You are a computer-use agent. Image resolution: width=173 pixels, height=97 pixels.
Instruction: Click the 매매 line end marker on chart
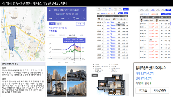click(81, 48)
